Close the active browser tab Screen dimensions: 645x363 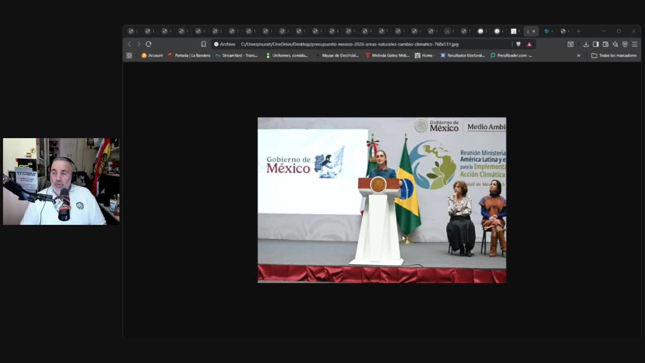click(534, 31)
